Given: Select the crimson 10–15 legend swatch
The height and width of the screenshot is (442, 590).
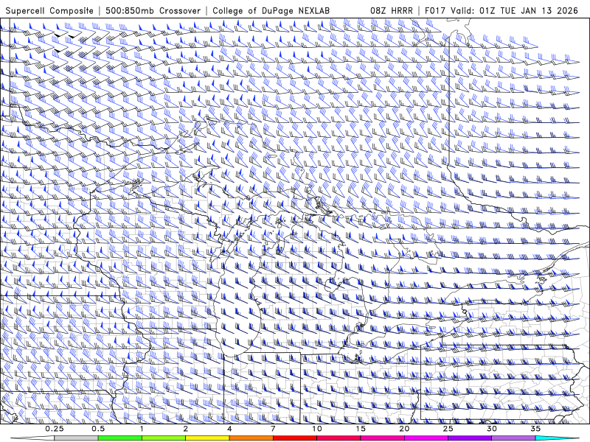Looking at the screenshot, I should (339, 438).
